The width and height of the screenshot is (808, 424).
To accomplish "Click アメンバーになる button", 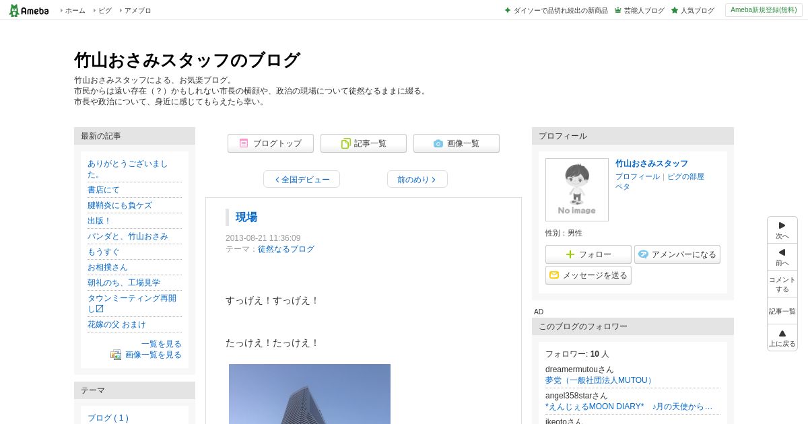I will pos(677,254).
